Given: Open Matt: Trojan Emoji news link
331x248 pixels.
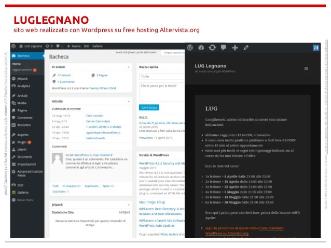Looking at the screenshot, I should tap(152, 202).
